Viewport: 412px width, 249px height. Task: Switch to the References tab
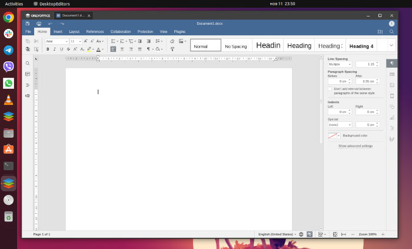(x=95, y=32)
